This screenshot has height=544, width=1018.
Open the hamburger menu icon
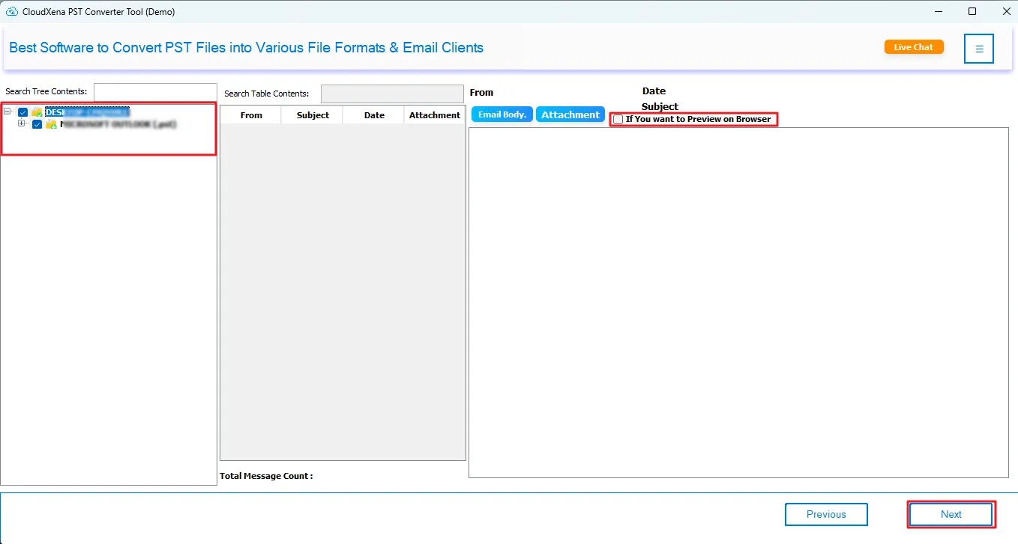978,49
